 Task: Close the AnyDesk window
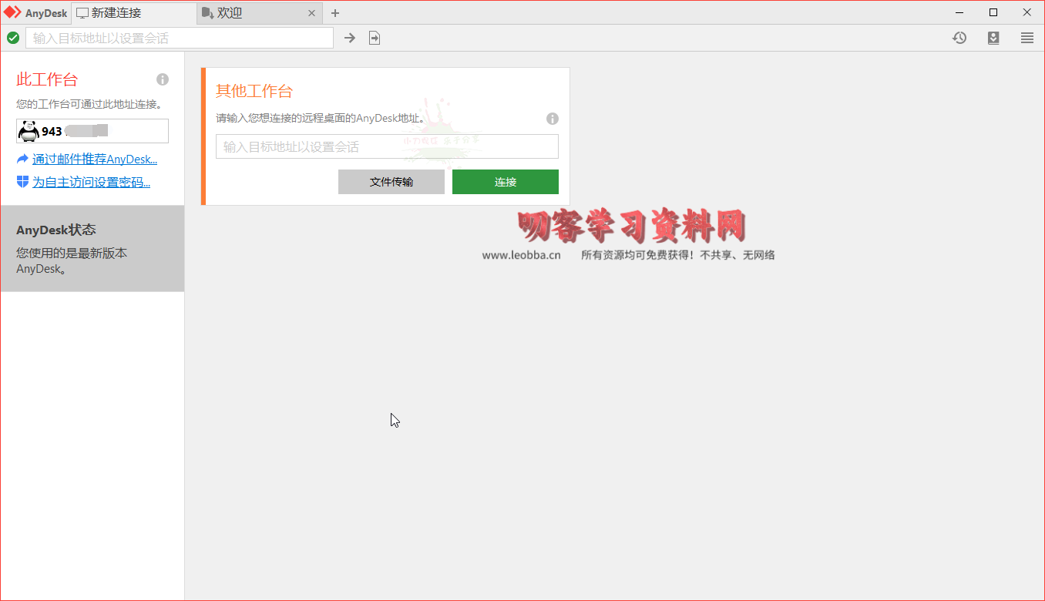[x=1027, y=12]
